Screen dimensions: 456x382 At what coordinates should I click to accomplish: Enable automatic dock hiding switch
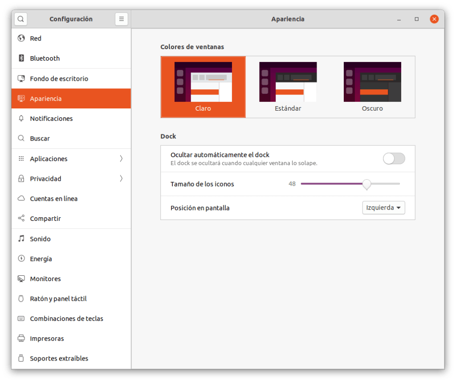[394, 158]
